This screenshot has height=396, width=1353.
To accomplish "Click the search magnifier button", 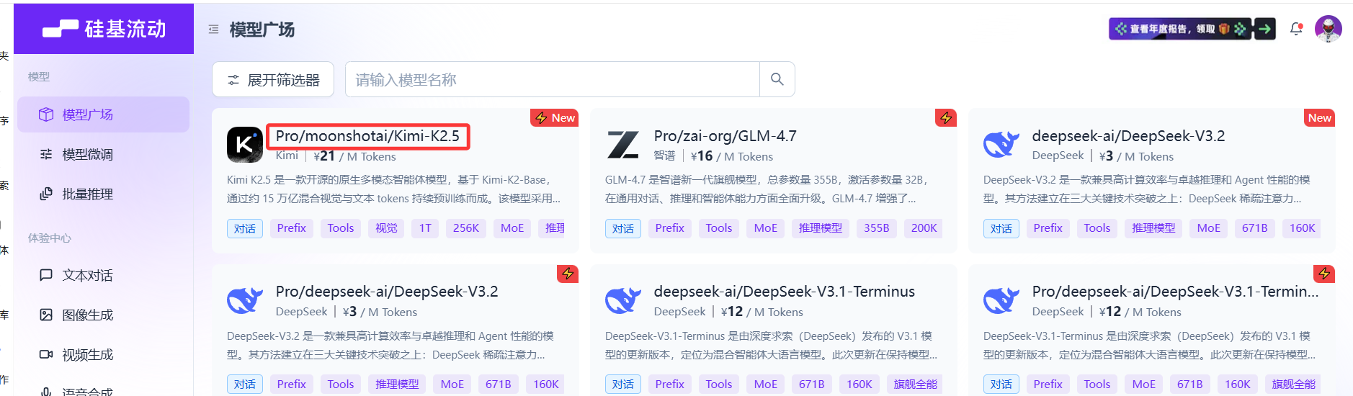I will [x=777, y=79].
